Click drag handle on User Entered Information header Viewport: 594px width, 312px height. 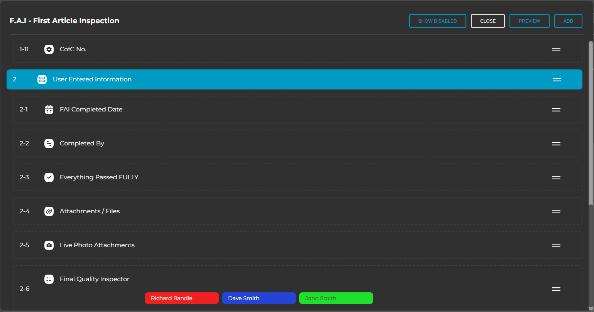pos(557,79)
